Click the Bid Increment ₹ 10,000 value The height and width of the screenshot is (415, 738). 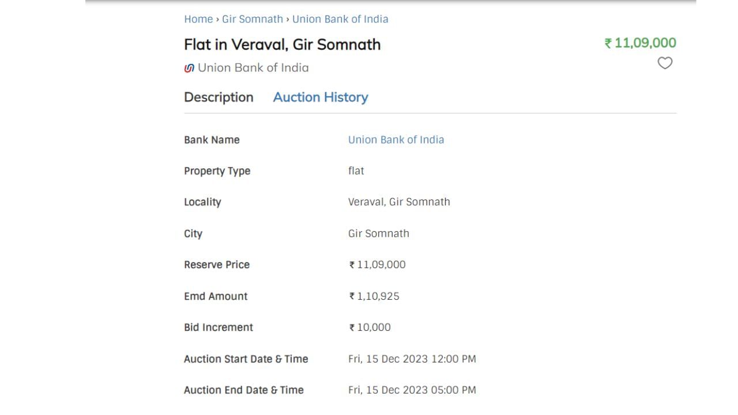370,327
